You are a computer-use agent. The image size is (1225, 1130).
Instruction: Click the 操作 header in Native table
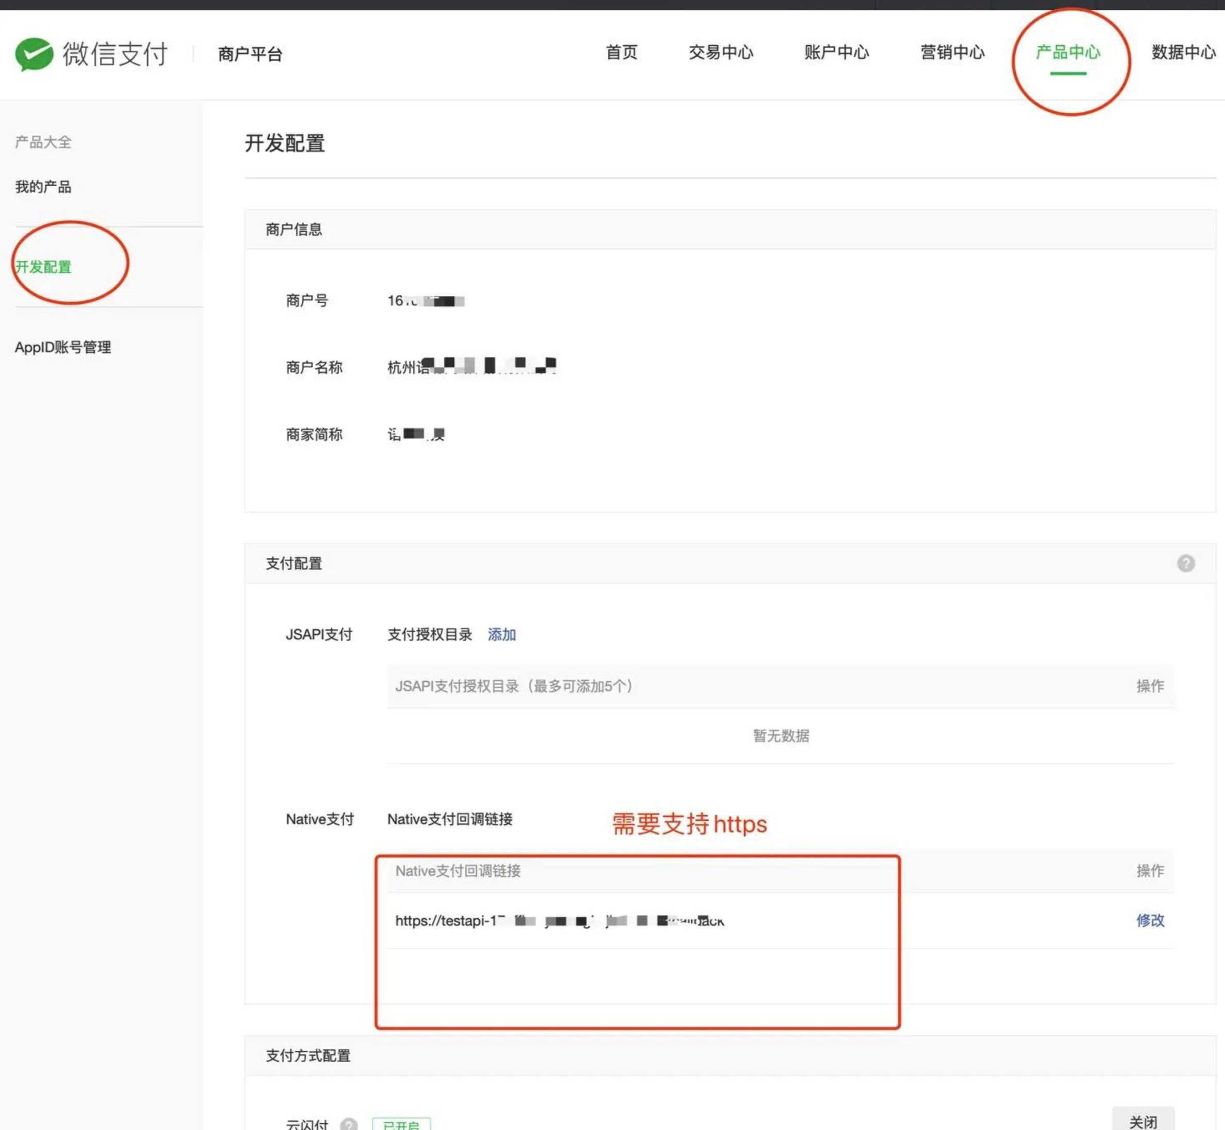[1150, 871]
